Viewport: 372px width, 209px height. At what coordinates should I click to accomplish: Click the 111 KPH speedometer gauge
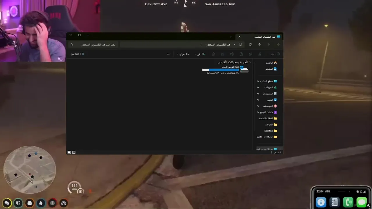tap(75, 187)
